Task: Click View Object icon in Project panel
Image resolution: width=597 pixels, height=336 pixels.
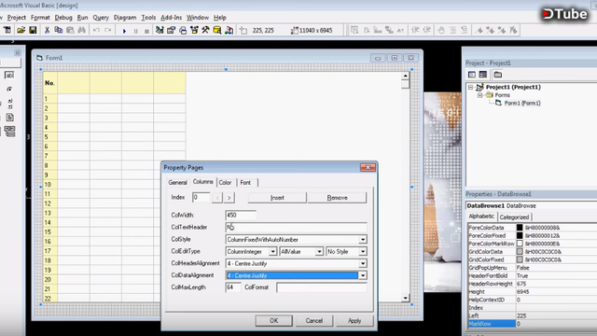Action: pos(483,75)
